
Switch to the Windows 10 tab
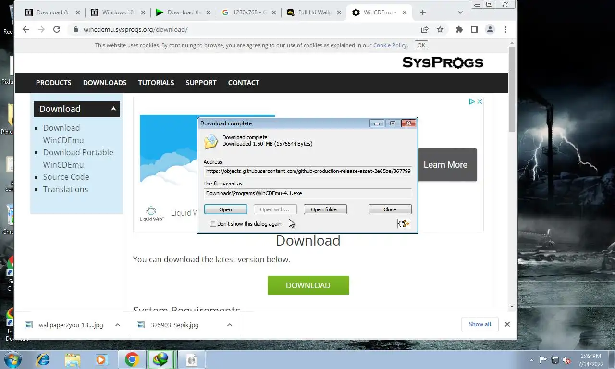point(118,12)
